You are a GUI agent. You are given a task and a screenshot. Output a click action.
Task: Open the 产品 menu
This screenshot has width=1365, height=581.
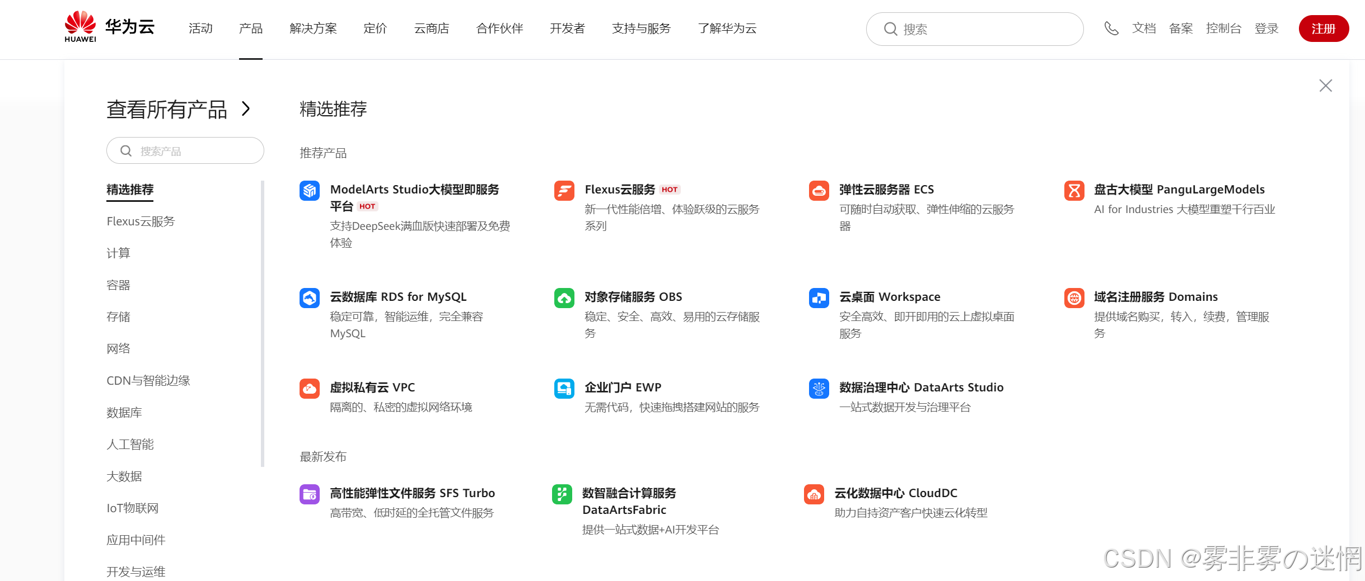251,29
